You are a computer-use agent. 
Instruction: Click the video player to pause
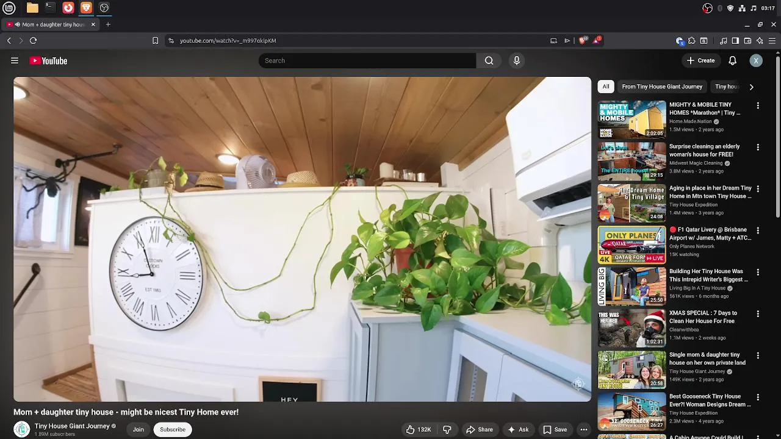(302, 239)
